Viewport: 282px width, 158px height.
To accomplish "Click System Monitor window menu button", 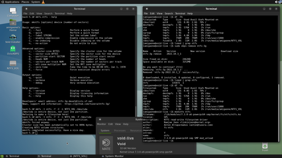I will point(100,119).
